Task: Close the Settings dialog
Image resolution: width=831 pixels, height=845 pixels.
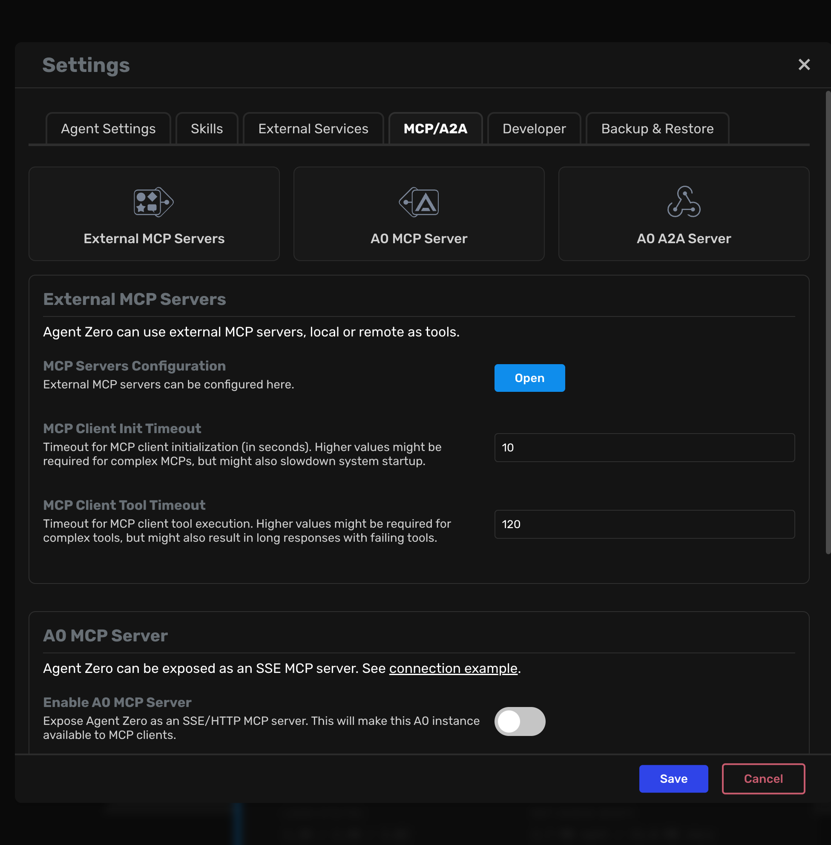Action: pyautogui.click(x=804, y=65)
